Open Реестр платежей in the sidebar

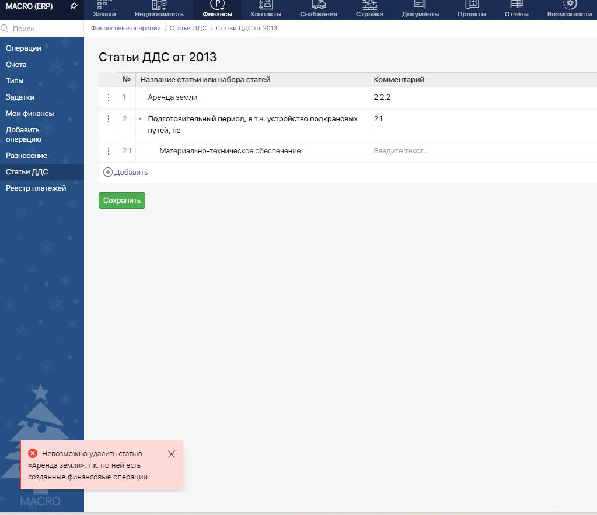click(36, 188)
